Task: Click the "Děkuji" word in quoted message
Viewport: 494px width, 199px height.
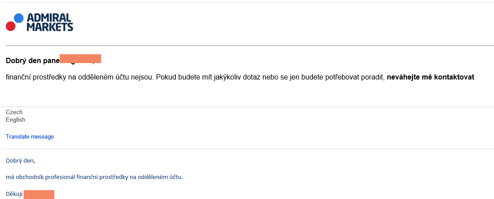Action: (x=14, y=194)
